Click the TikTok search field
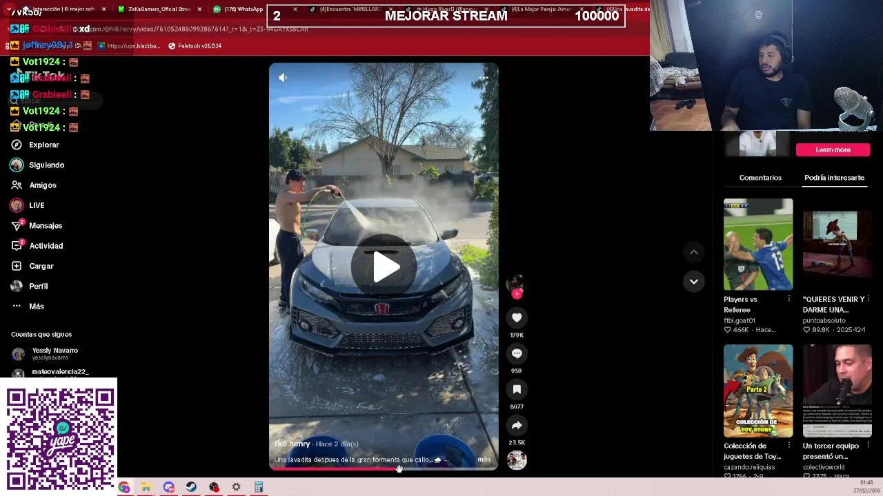 tap(55, 101)
